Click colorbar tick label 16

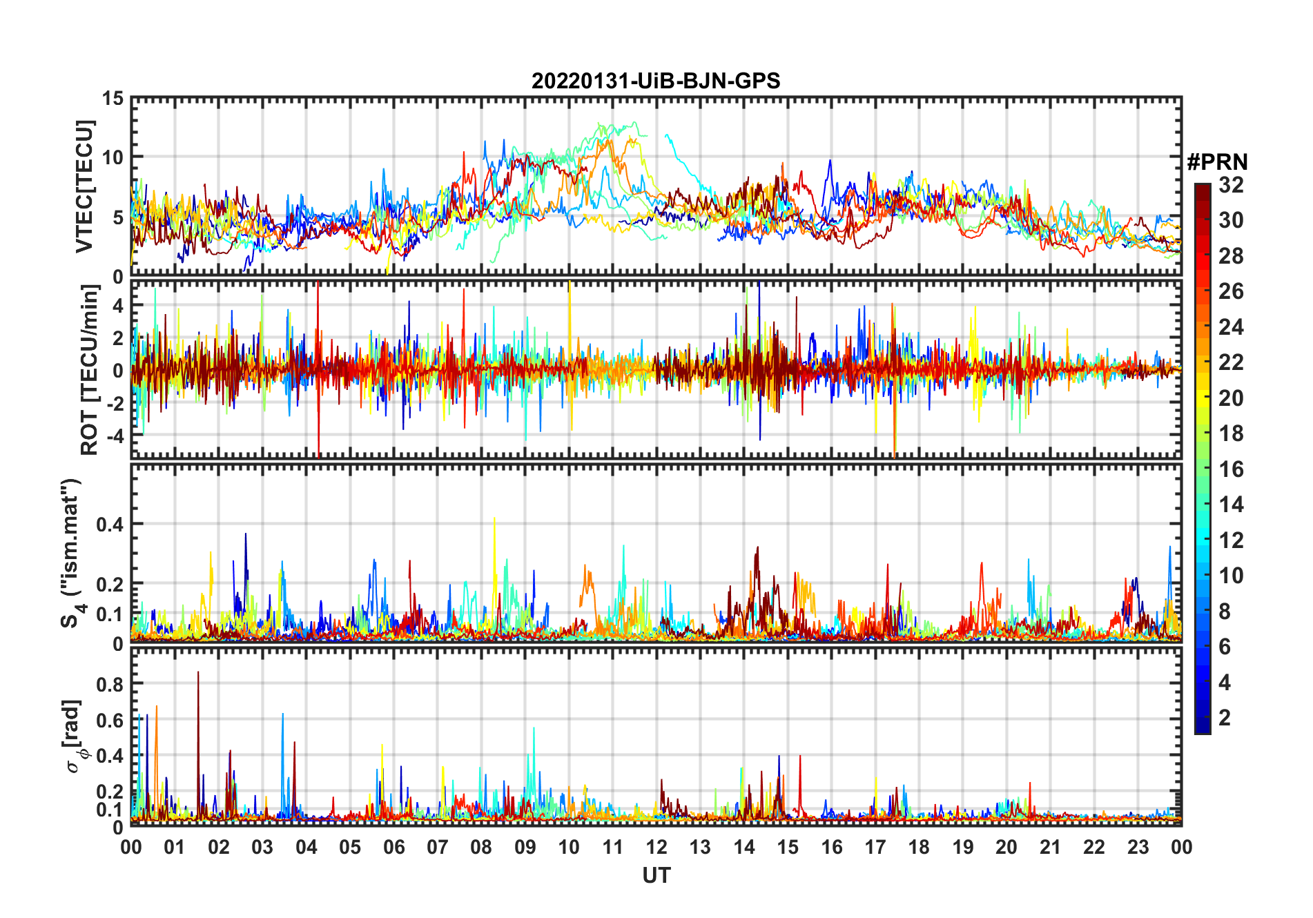pos(1231,469)
